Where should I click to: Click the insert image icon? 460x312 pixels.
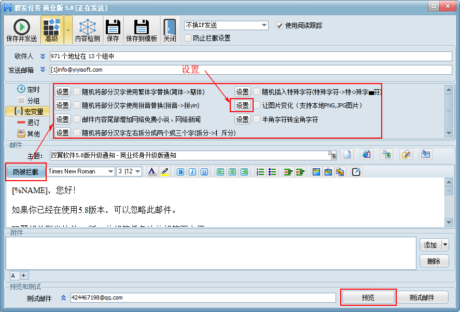(316, 172)
